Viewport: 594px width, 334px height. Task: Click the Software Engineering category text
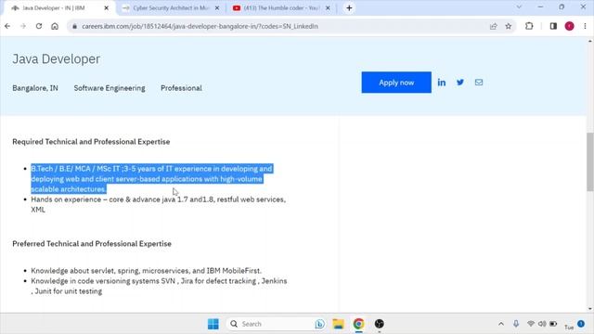(x=110, y=88)
